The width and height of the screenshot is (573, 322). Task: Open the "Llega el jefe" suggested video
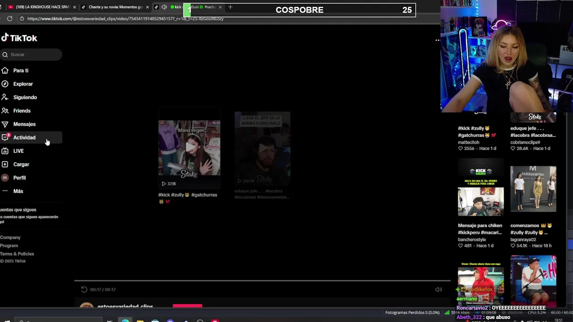pyautogui.click(x=262, y=149)
